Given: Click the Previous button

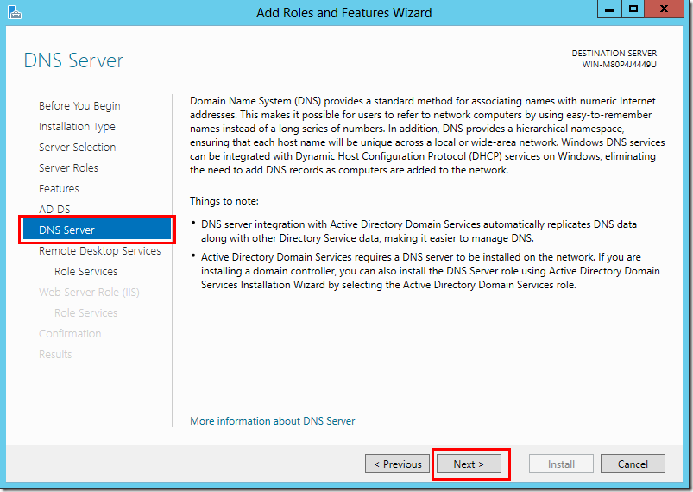Looking at the screenshot, I should [397, 464].
